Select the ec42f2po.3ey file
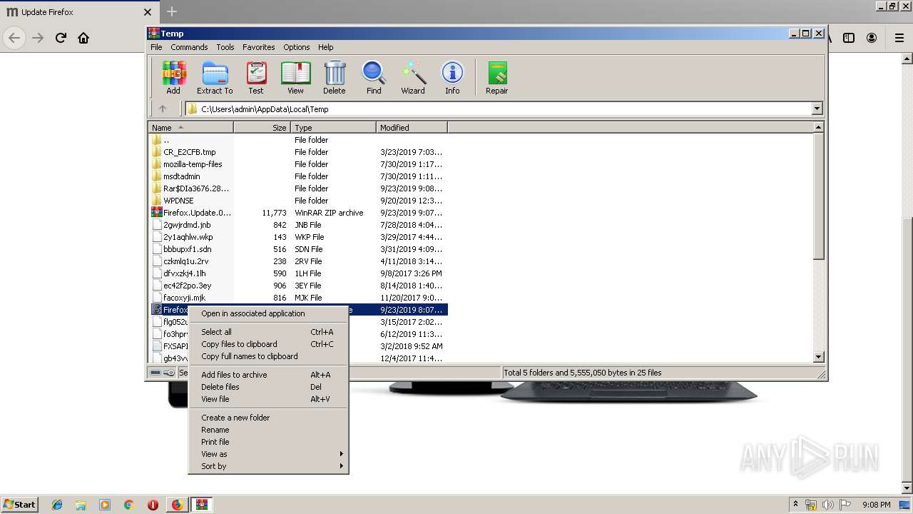Screen dimensions: 913x514 point(187,286)
